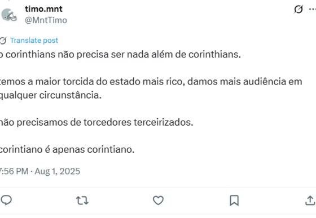
Task: Open the reply comment bubble icon
Action: pos(6,201)
